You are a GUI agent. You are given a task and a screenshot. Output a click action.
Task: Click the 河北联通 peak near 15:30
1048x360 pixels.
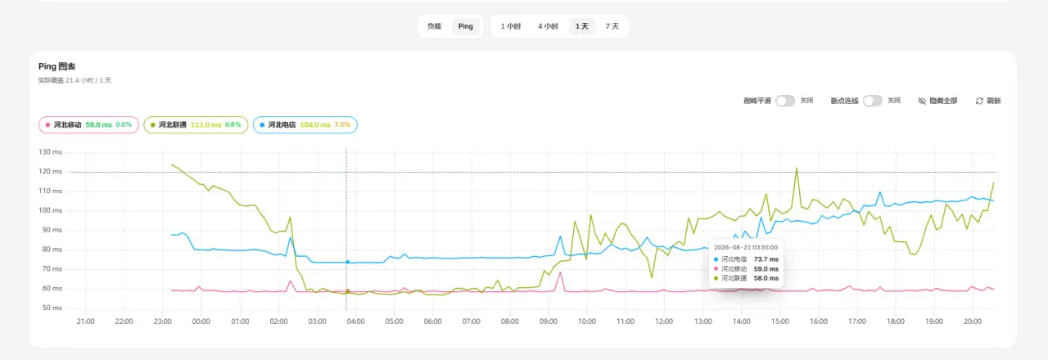pos(796,169)
